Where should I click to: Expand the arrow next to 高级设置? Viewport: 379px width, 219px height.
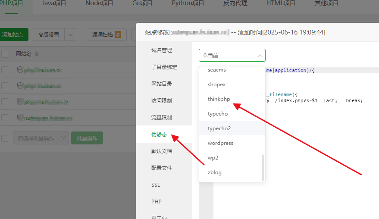tap(71, 34)
